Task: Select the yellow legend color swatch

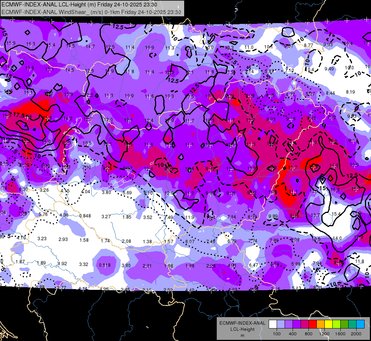Action: 329,324
